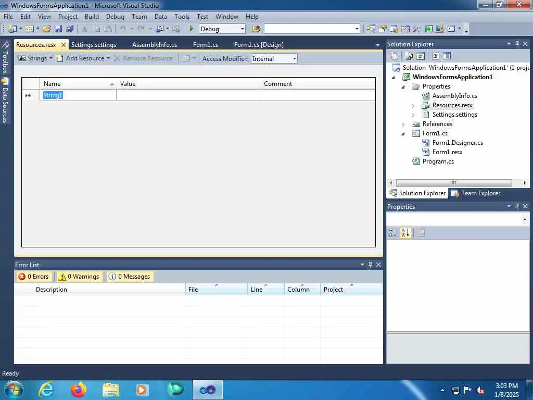533x400 pixels.
Task: Open Firefox from the taskbar
Action: [x=78, y=390]
